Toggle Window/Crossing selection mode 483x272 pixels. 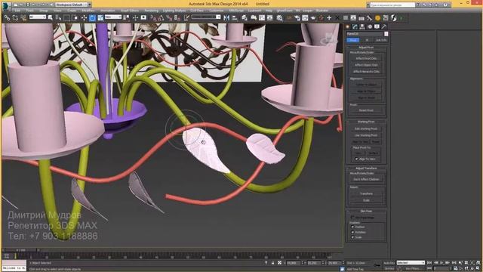75,18
